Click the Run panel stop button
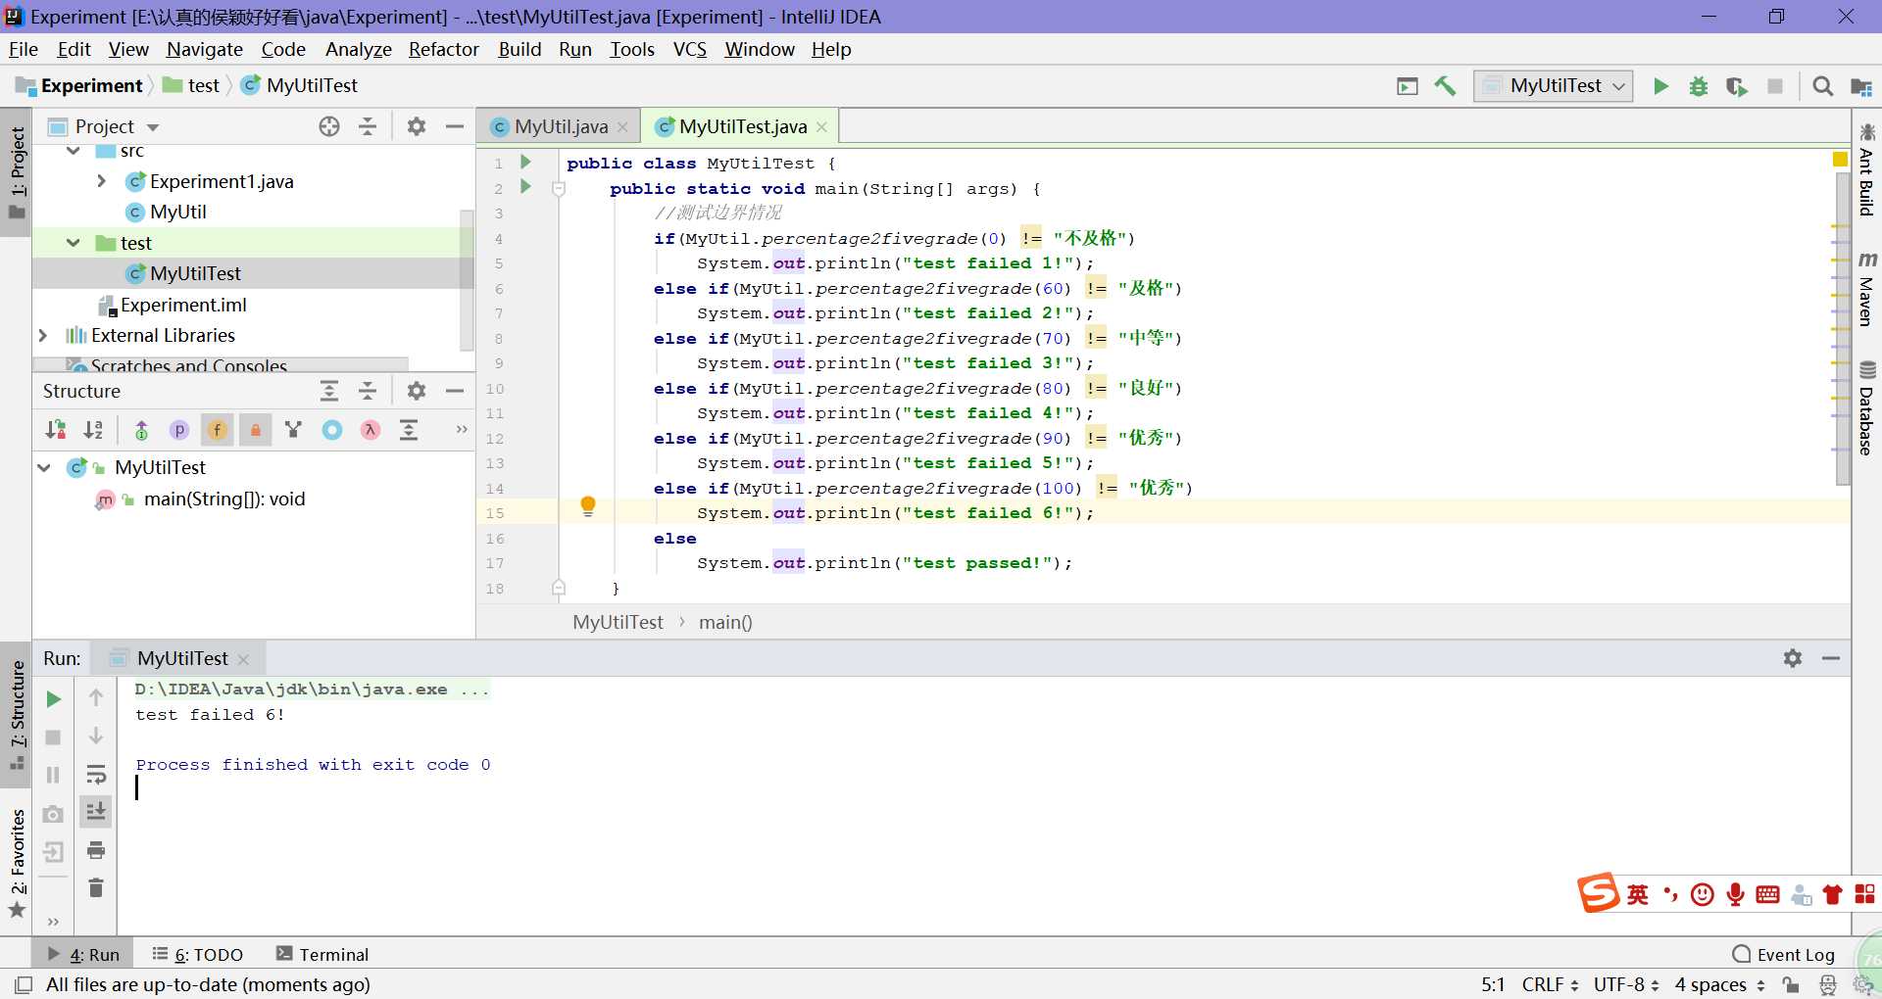Image resolution: width=1882 pixels, height=999 pixels. pos(54,737)
